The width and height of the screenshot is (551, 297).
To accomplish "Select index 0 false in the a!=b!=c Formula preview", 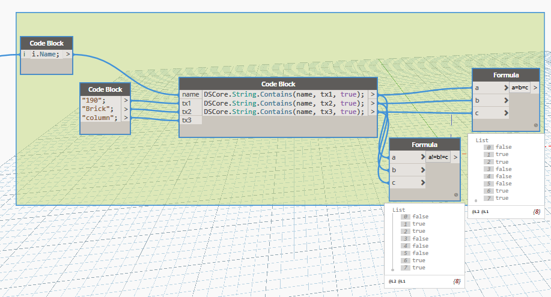I will [x=415, y=217].
